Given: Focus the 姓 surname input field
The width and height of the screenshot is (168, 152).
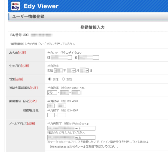Looking at the screenshot, I should (x=61, y=57).
